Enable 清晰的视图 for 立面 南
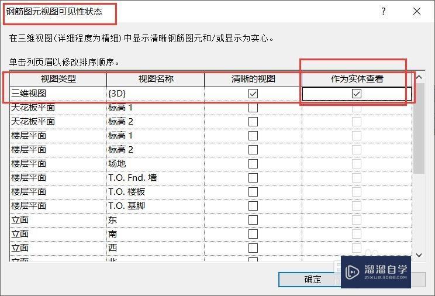435x296 pixels. tap(253, 234)
